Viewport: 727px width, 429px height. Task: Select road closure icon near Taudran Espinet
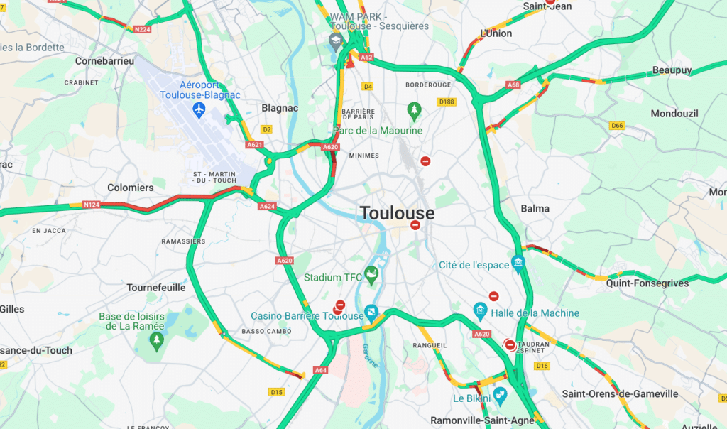(510, 345)
